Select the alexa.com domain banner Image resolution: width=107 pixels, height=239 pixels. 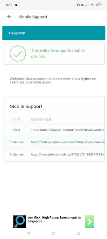click(x=54, y=33)
